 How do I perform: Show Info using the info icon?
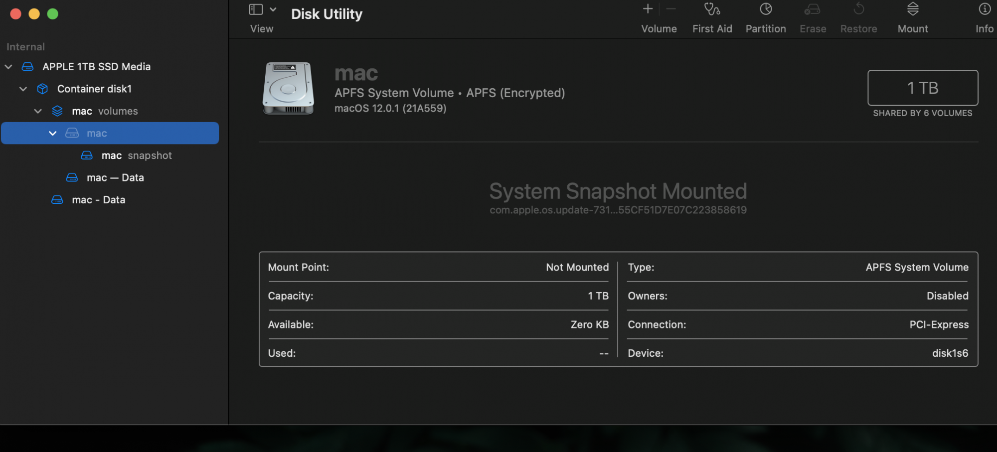click(x=985, y=9)
